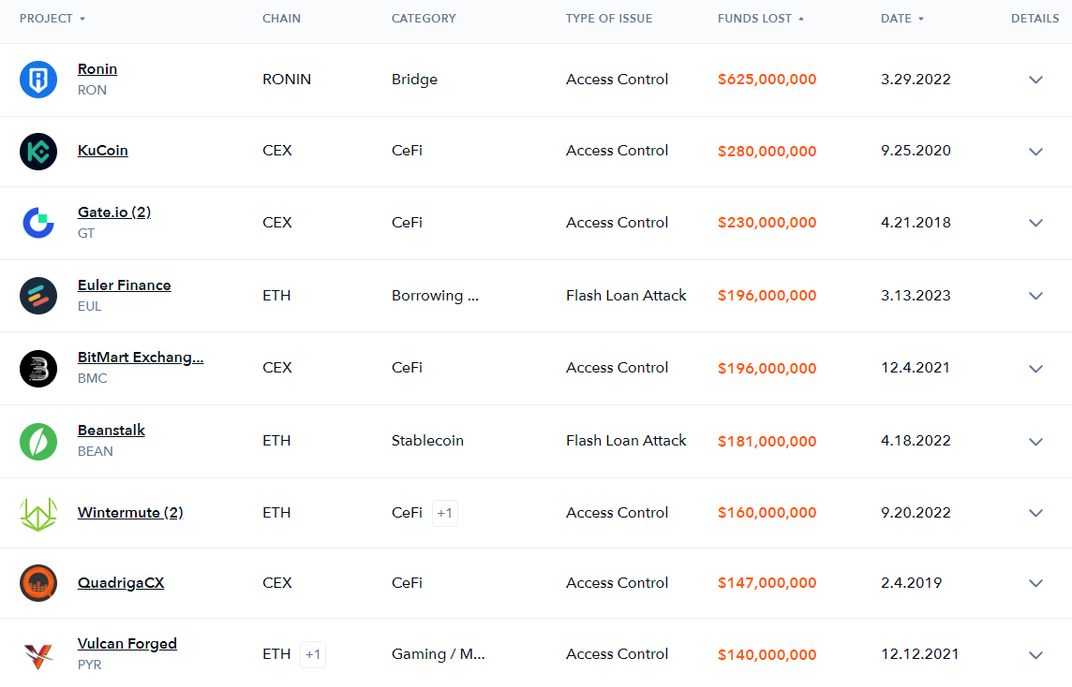The image size is (1072, 687).
Task: Sort table by Date column header
Action: pos(901,19)
